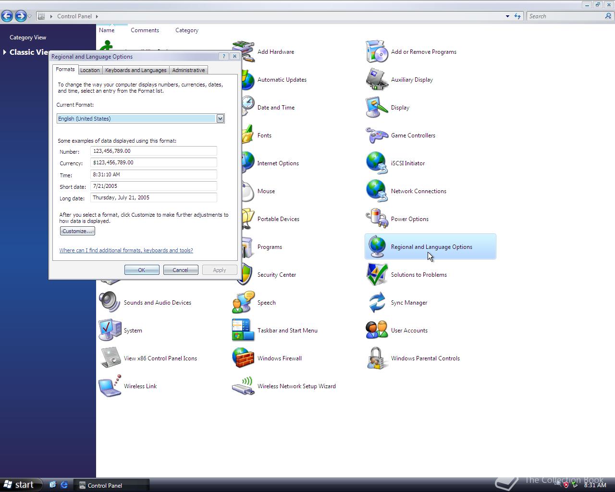
Task: Open the Windows Firewall icon
Action: (x=243, y=358)
